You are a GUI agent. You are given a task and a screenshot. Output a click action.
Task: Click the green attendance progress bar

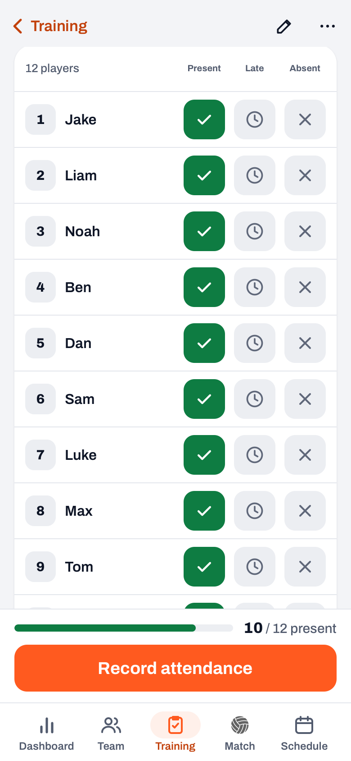click(x=124, y=628)
